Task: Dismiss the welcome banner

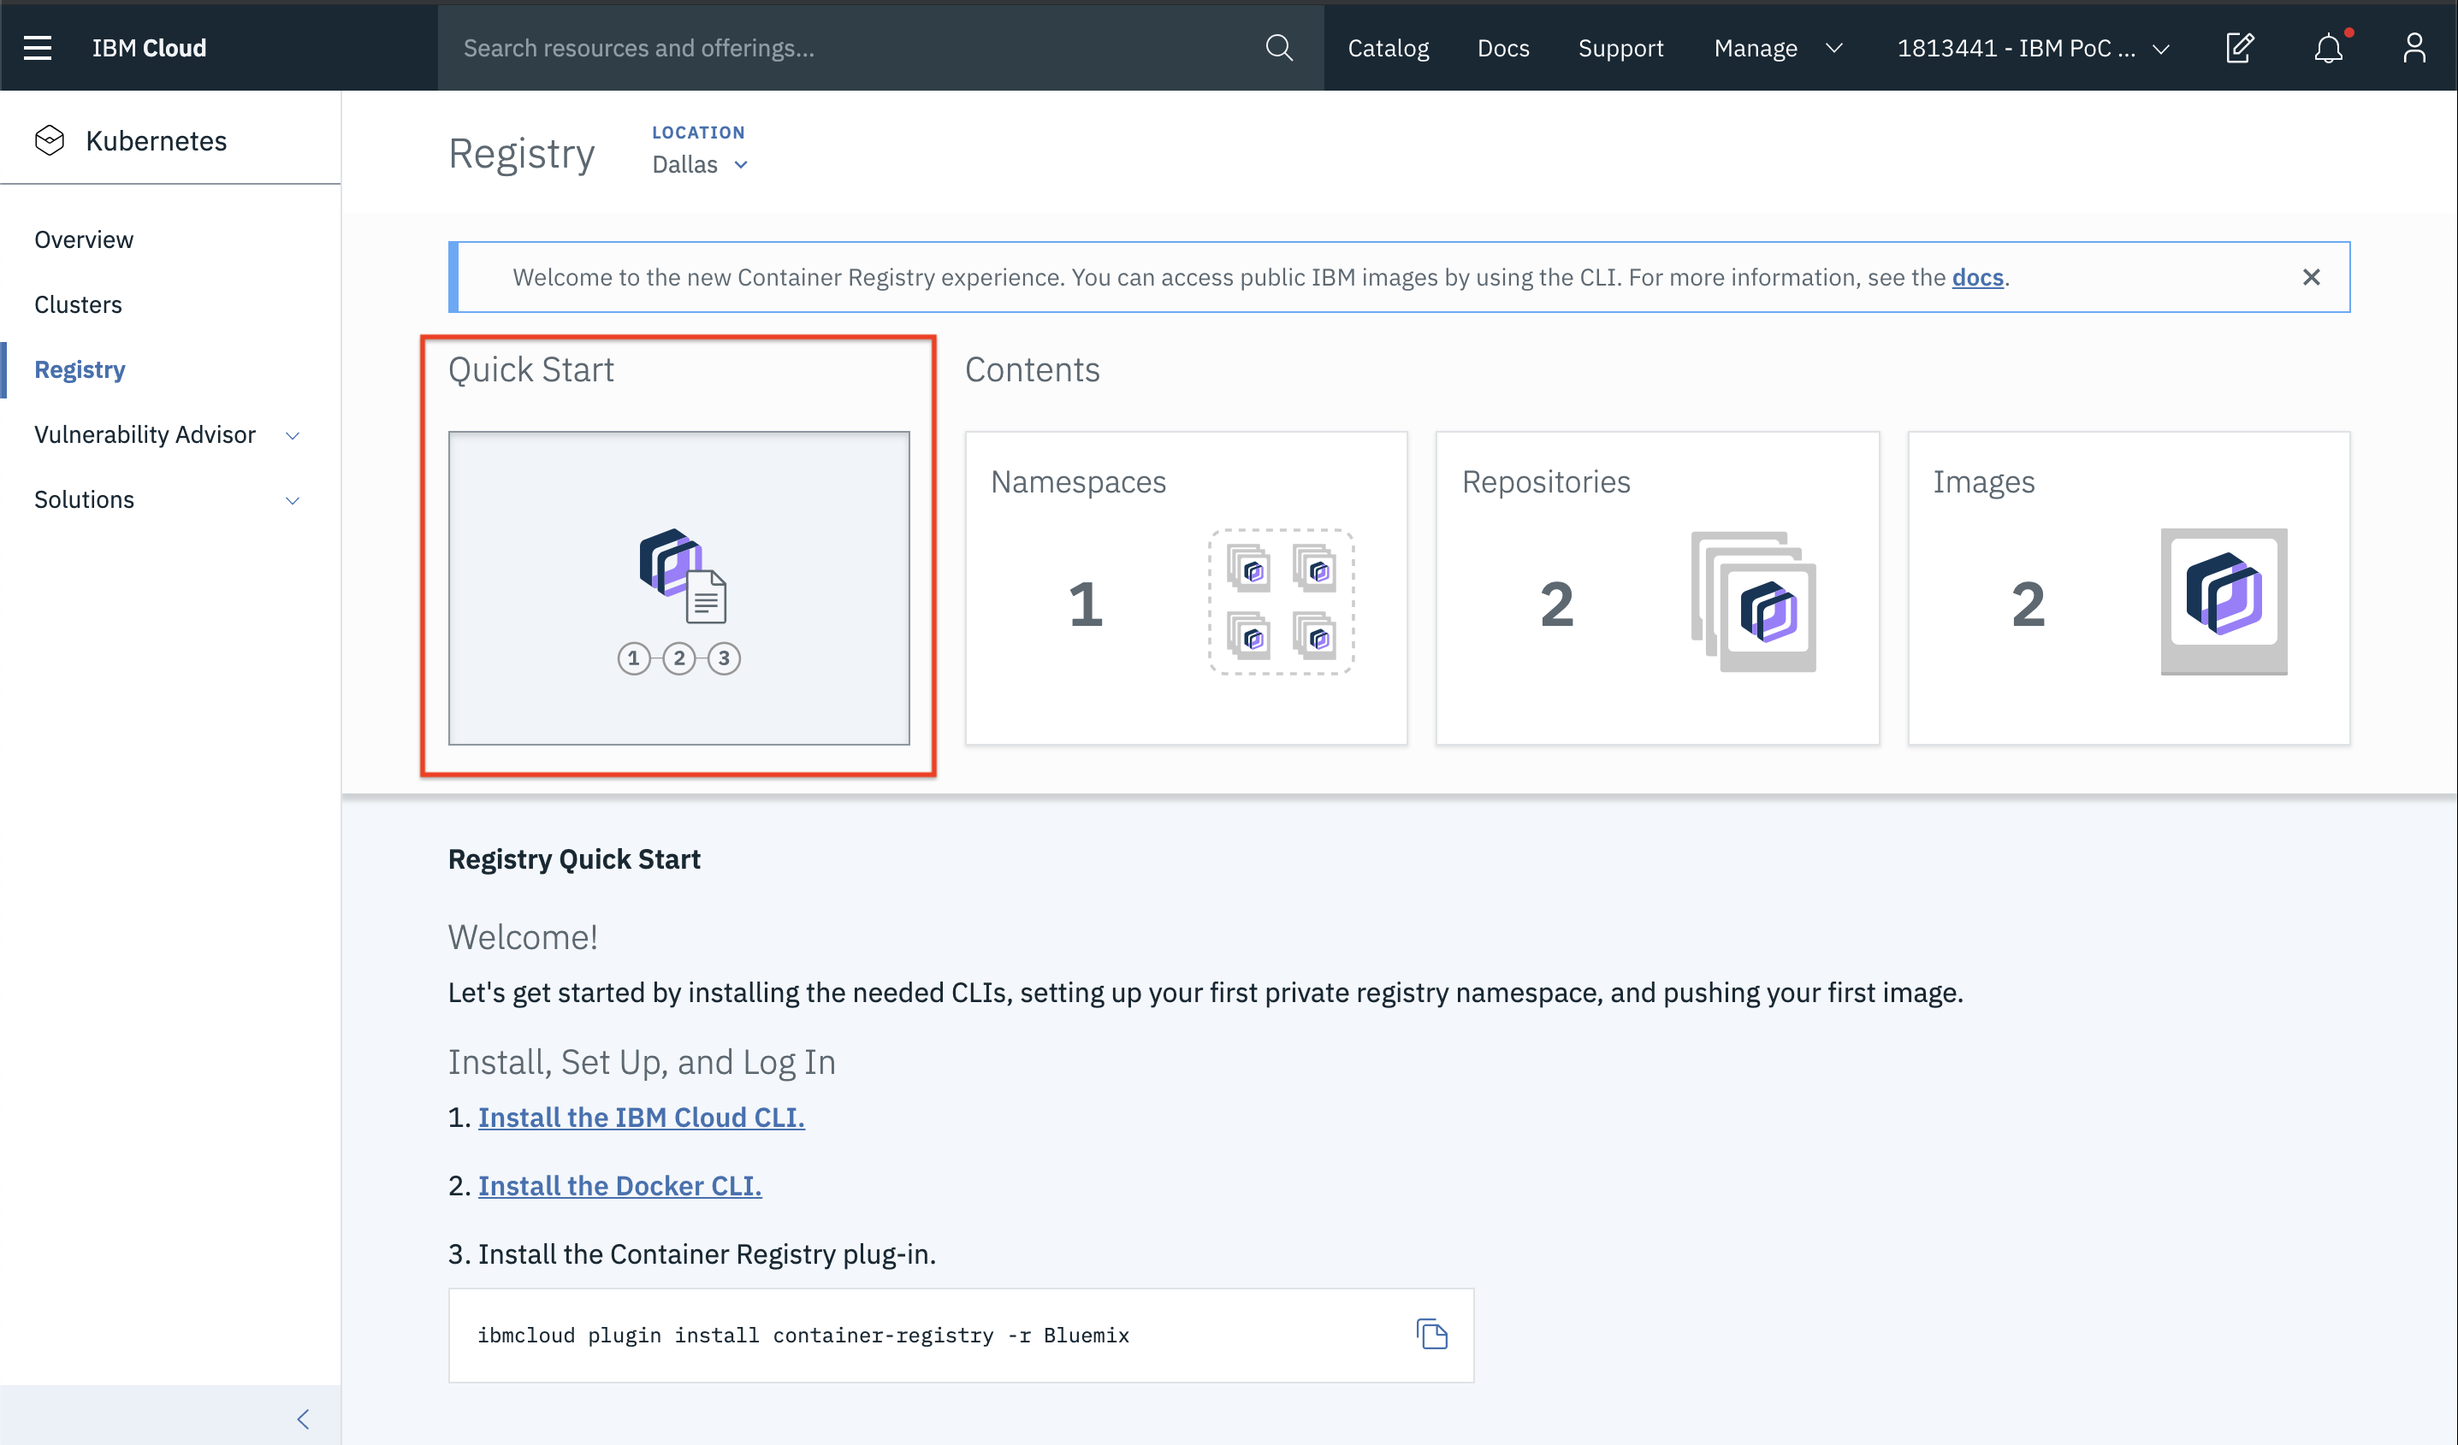Action: point(2311,277)
